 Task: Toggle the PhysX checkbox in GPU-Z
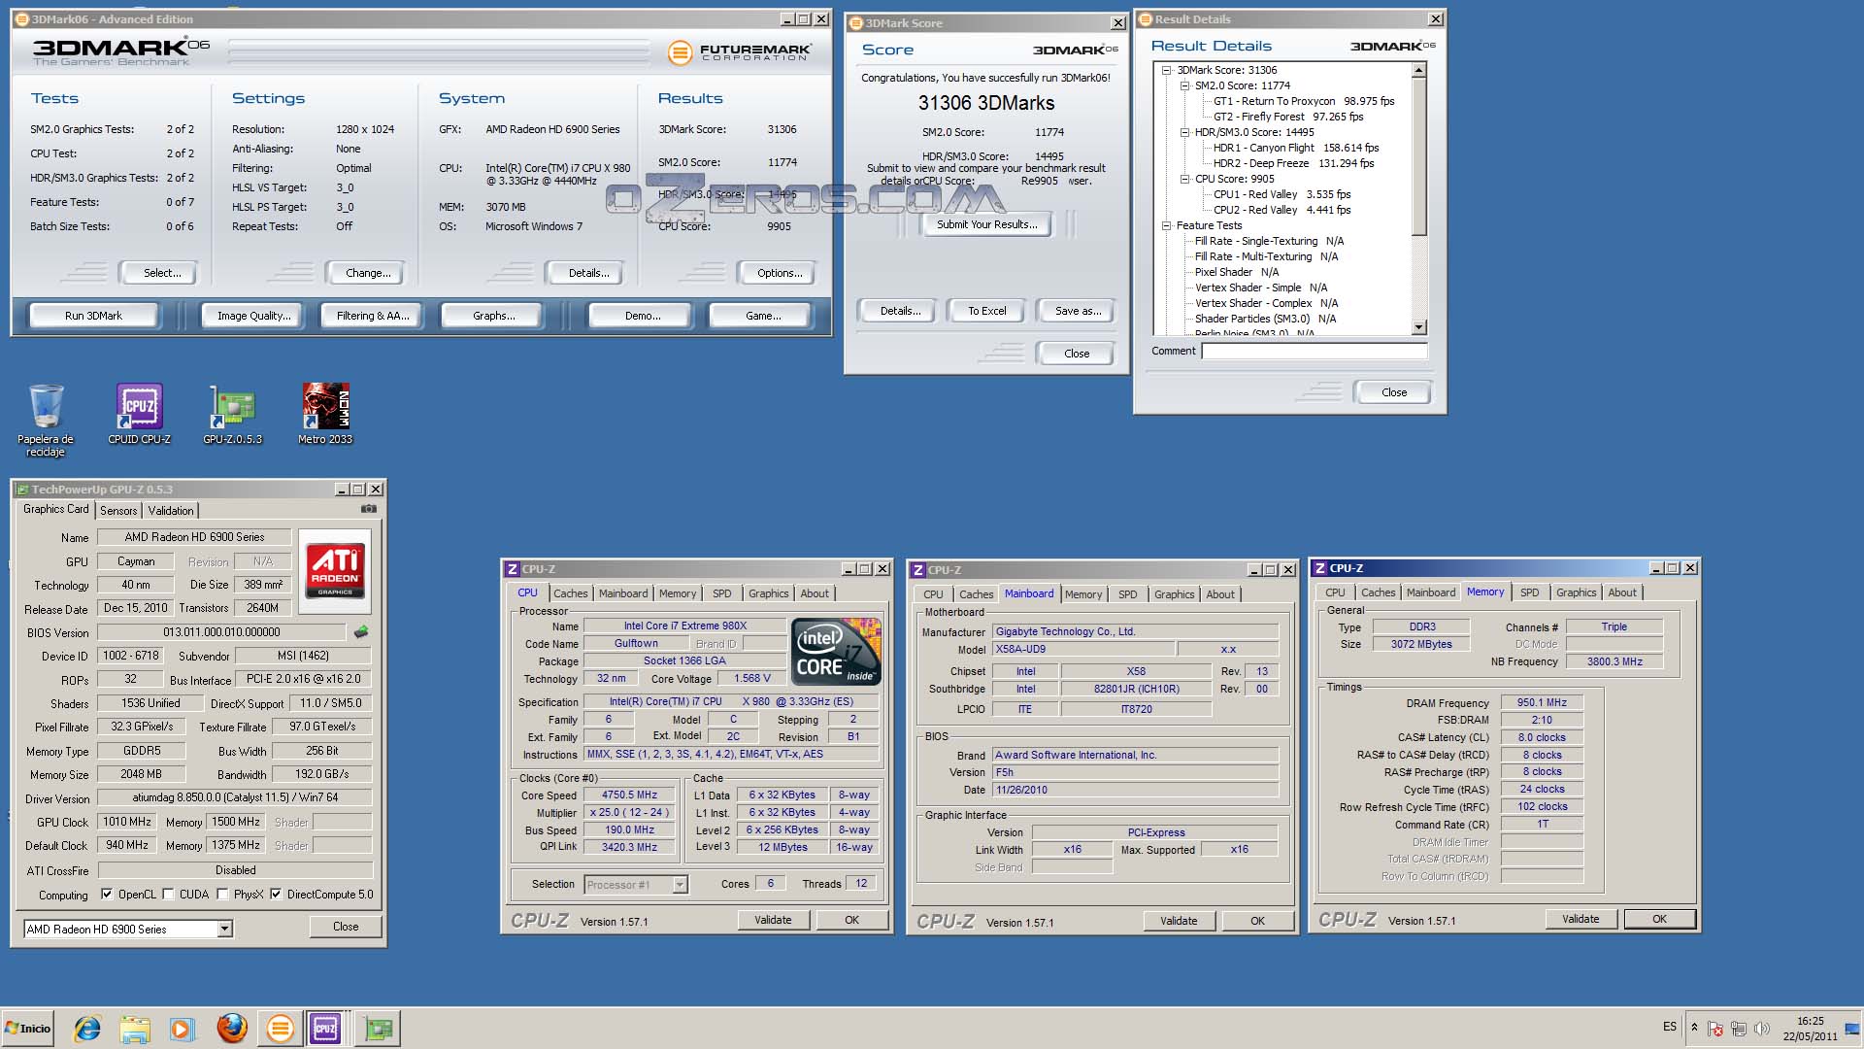[x=223, y=895]
